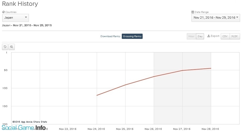Click the rank line at Nov 27 point
Screen dimensions: 242x132
[183, 70]
